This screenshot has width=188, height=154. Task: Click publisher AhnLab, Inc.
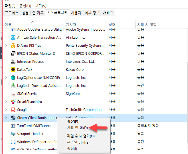pyautogui.click(x=75, y=38)
